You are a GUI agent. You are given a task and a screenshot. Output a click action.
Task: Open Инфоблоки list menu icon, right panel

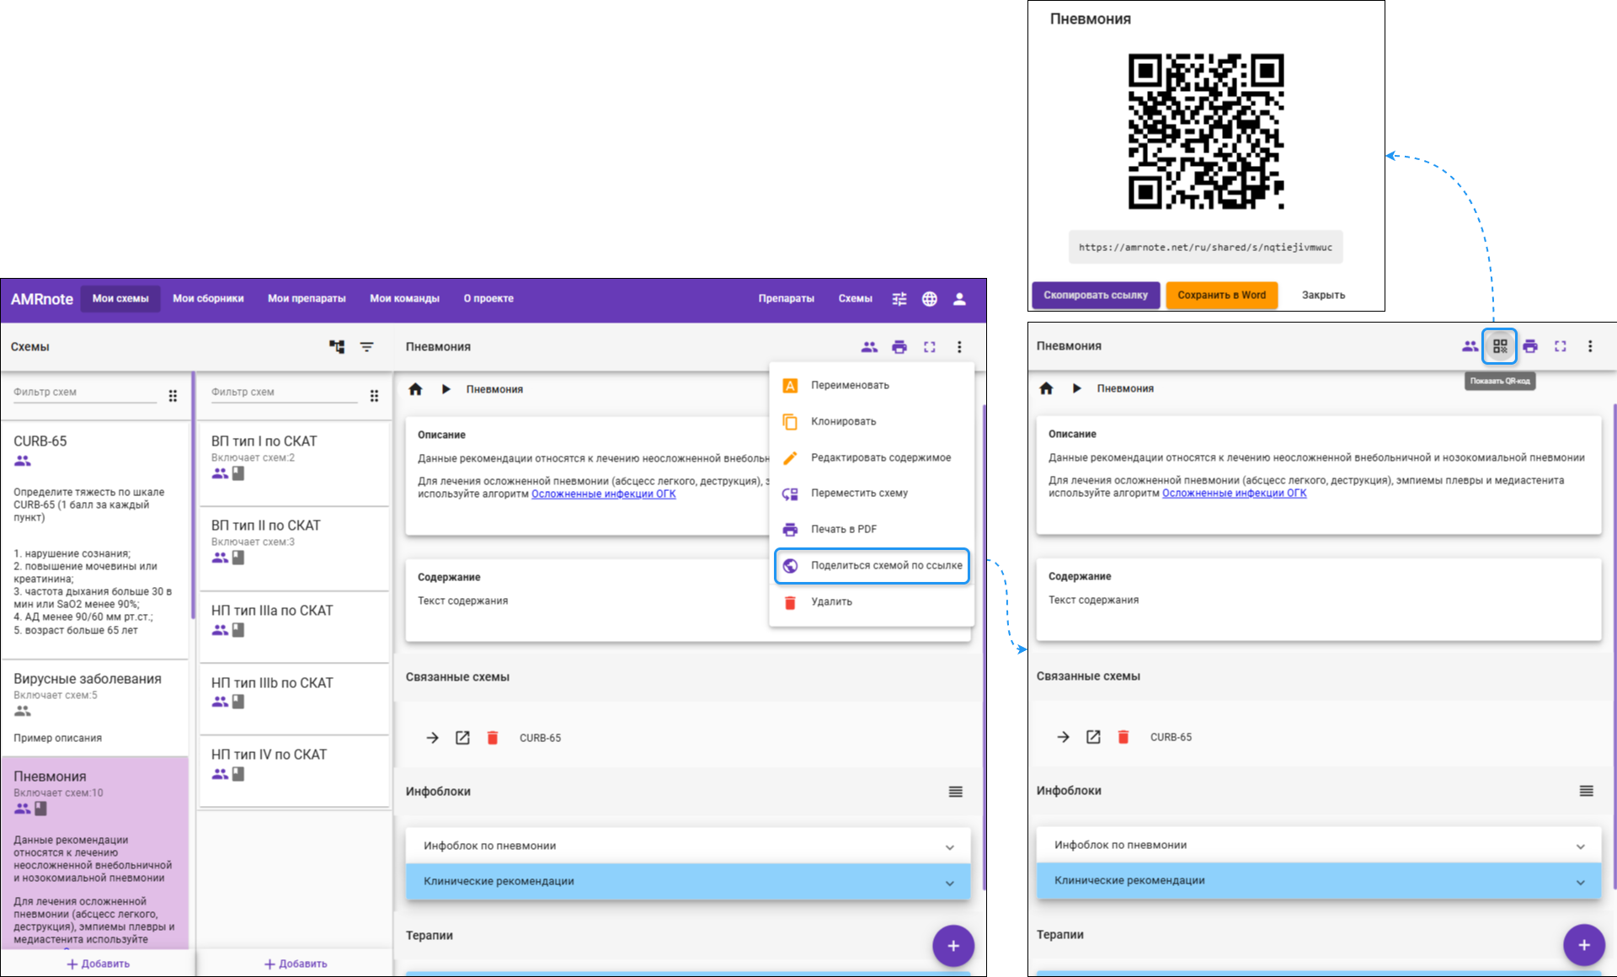point(1587,791)
